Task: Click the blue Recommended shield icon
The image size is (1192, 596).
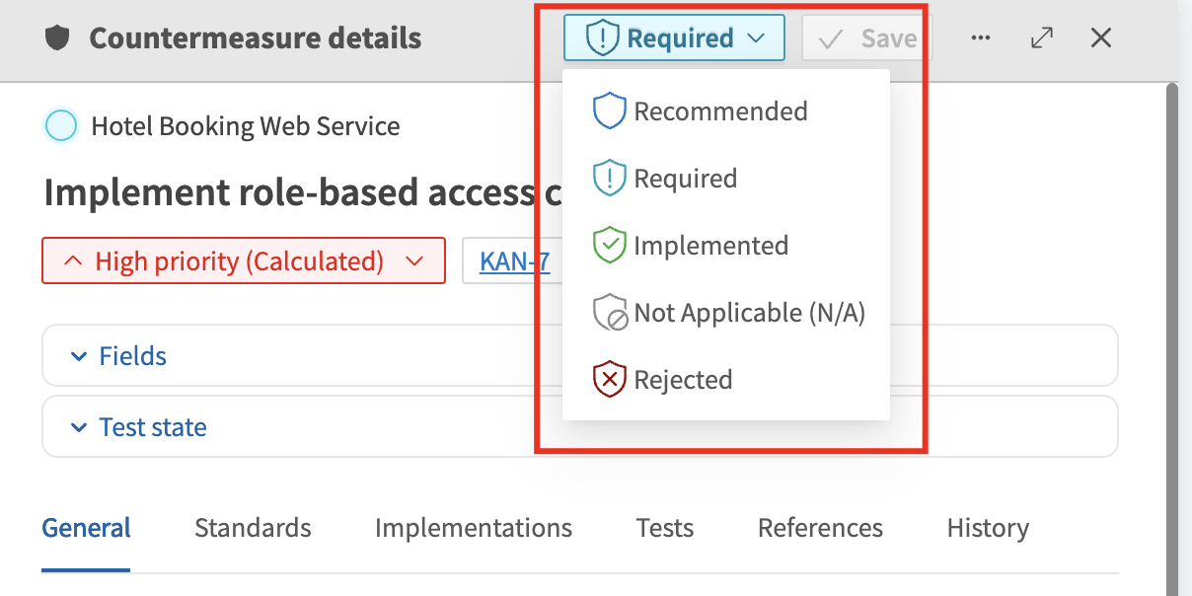Action: point(610,110)
